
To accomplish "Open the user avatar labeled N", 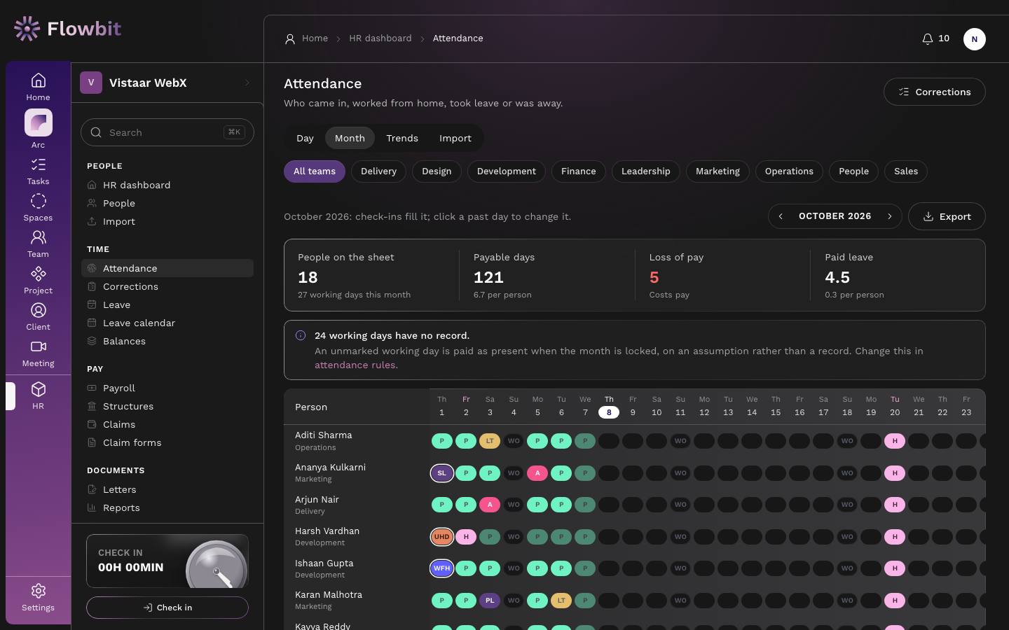I will click(x=974, y=39).
